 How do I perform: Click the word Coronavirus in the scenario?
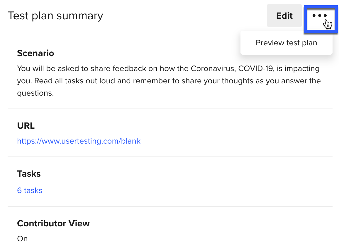click(x=213, y=68)
